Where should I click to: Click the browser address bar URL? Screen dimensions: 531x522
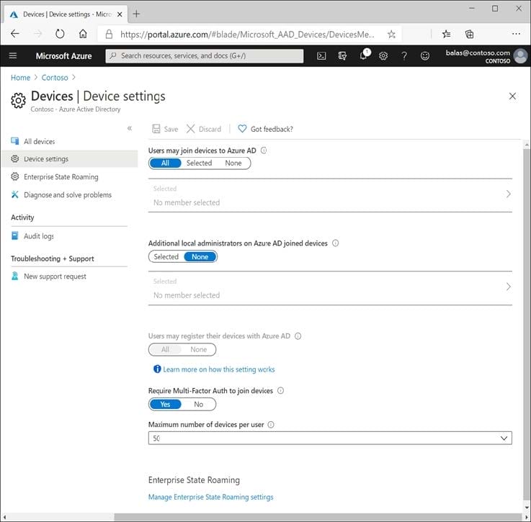coord(247,34)
